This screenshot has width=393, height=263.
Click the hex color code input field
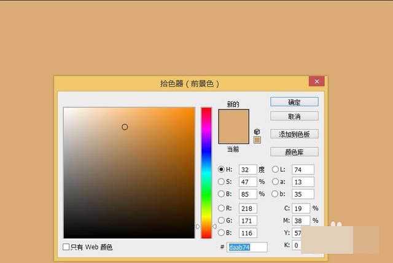click(247, 247)
